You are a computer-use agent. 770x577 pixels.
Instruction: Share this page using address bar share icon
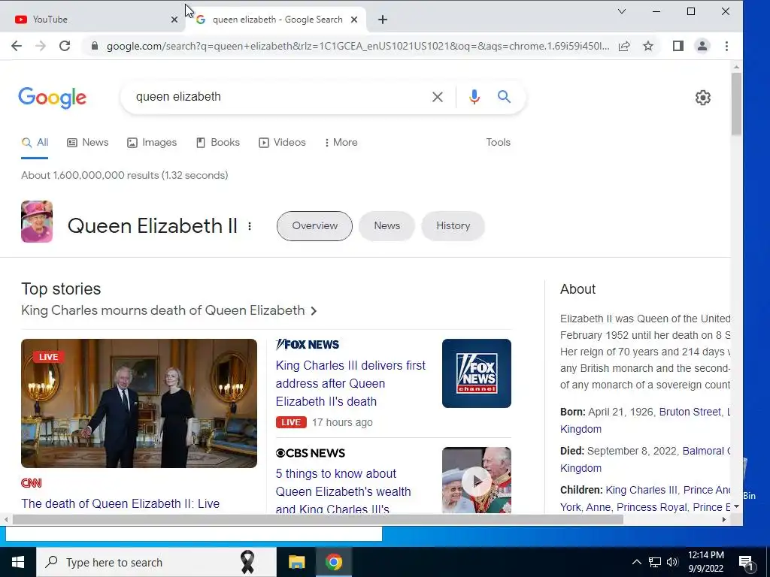point(624,46)
